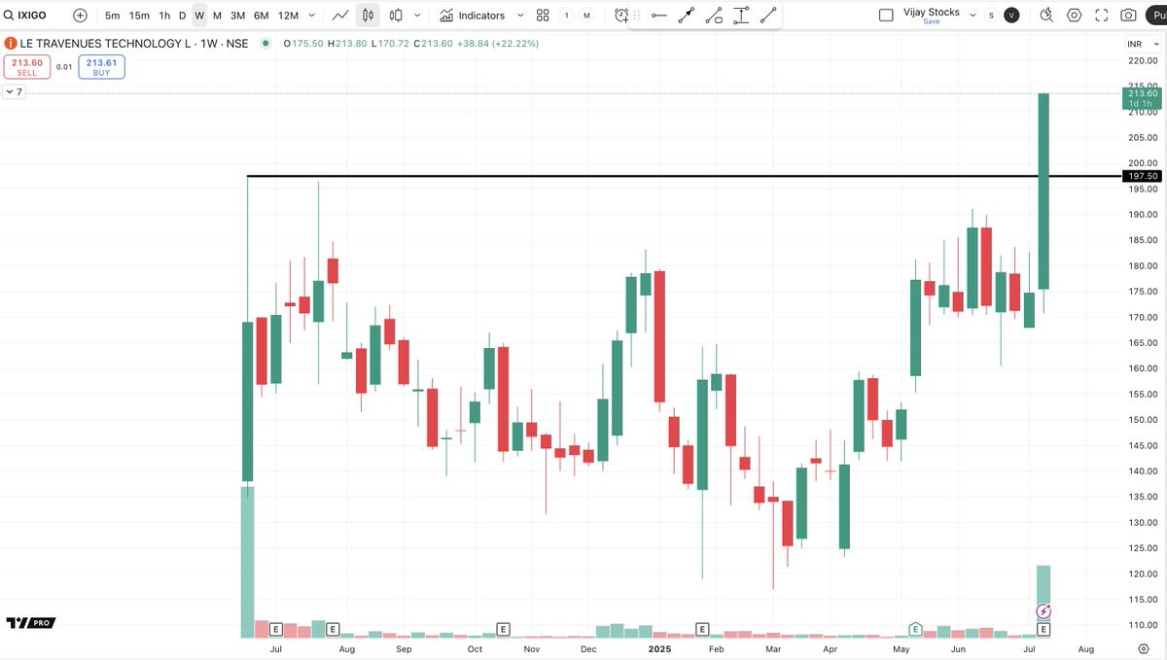
Task: Create an alert with the alarm clock icon
Action: pyautogui.click(x=621, y=16)
